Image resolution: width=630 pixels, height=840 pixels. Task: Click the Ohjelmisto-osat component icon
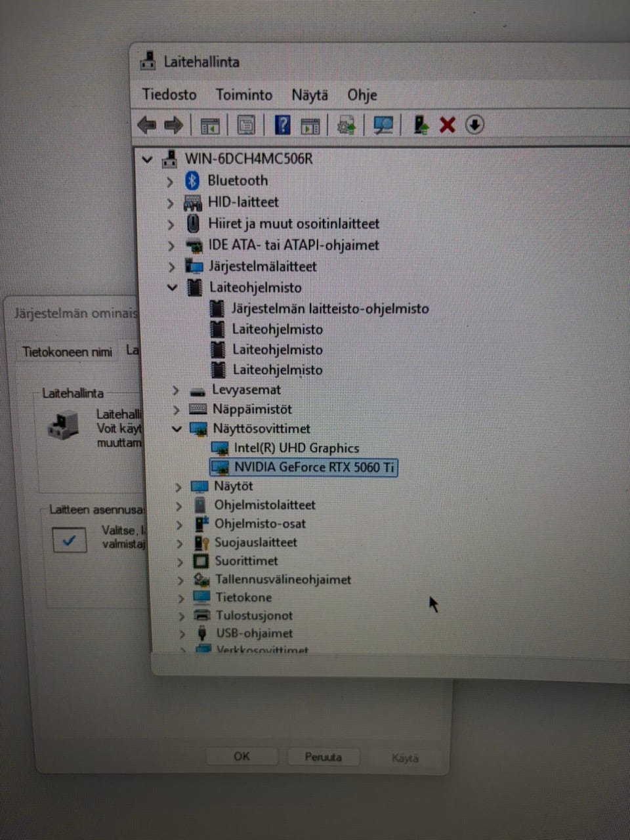[201, 524]
